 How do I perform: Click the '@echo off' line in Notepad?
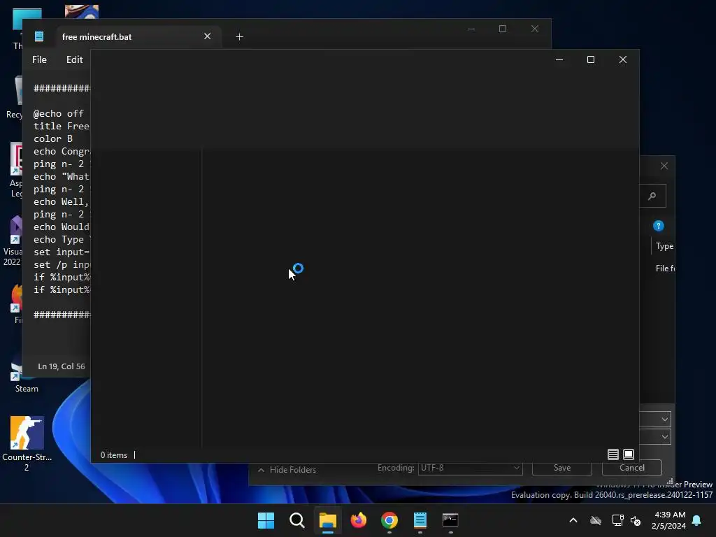click(59, 113)
